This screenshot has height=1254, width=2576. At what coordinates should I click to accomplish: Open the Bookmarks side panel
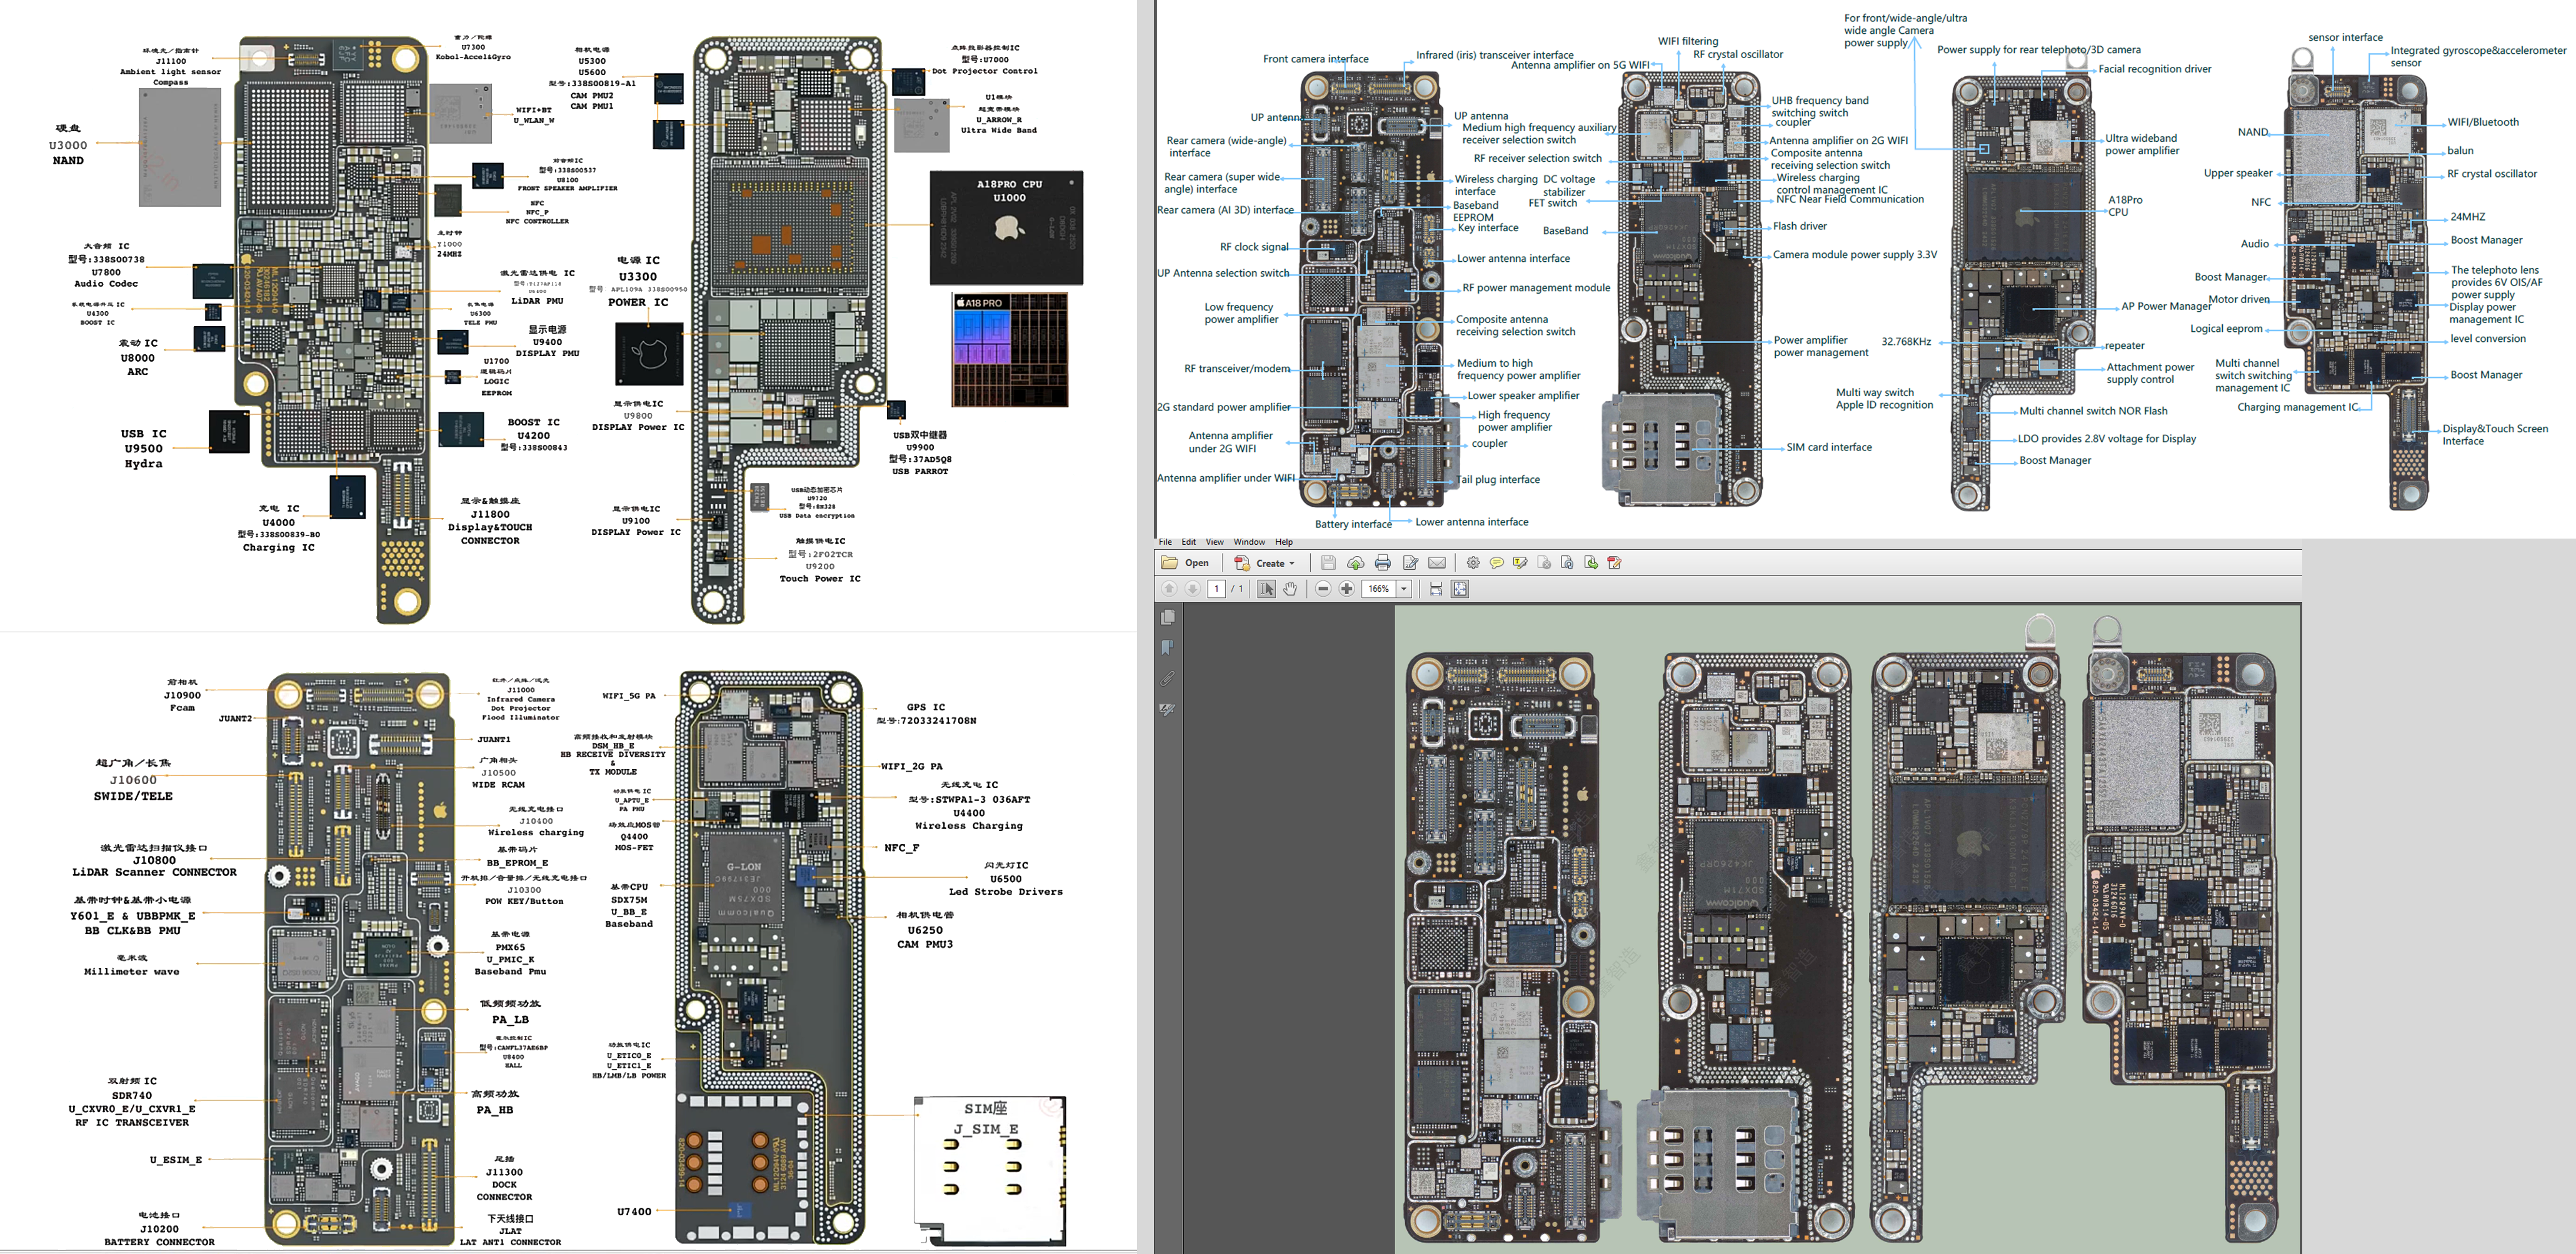[x=1167, y=647]
